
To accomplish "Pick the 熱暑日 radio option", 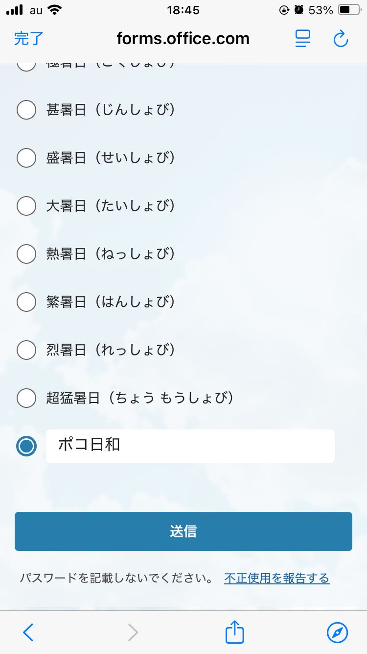I will pyautogui.click(x=26, y=254).
